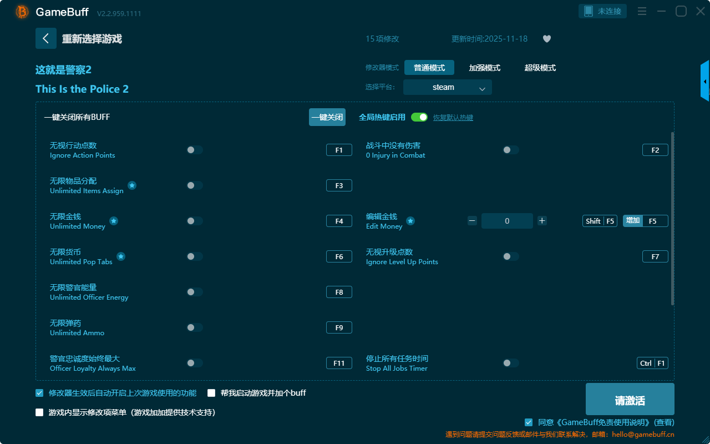Viewport: 710px width, 444px height.
Task: Click 恢复默认热键 link
Action: click(453, 118)
